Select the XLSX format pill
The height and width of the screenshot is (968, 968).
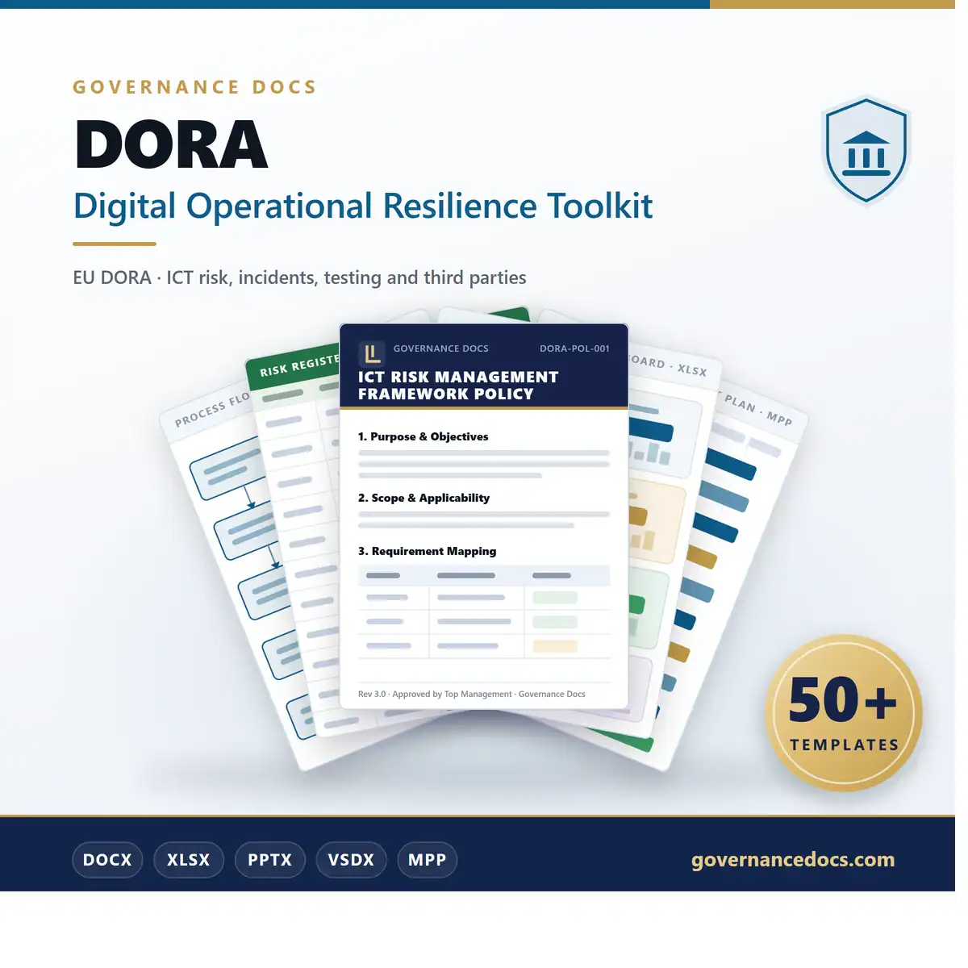tap(189, 860)
